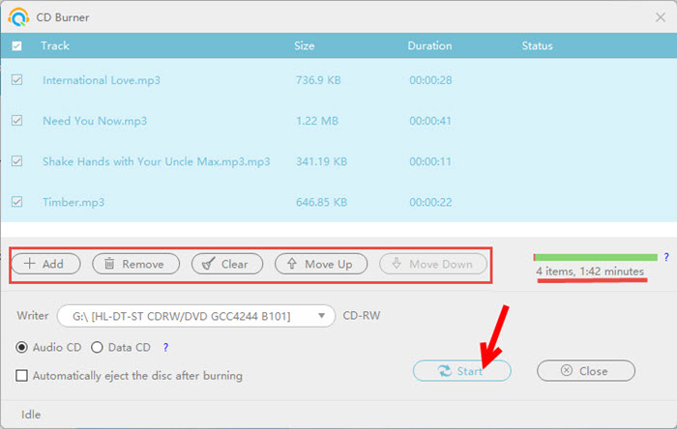Viewport: 677px width, 429px height.
Task: Click the broom icon on Clear button
Action: tap(209, 264)
